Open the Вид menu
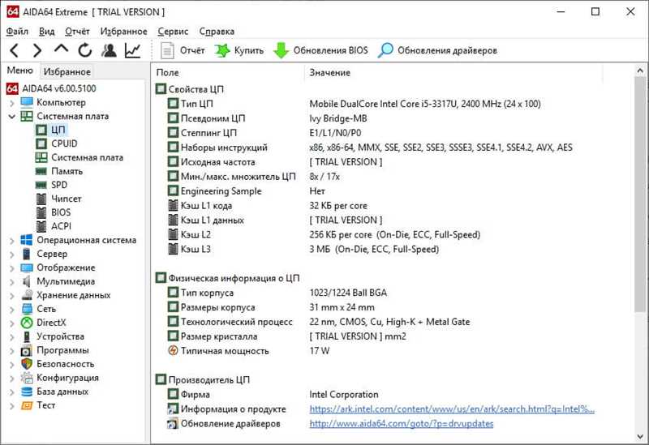Viewport: 649px width, 445px height. pos(47,32)
